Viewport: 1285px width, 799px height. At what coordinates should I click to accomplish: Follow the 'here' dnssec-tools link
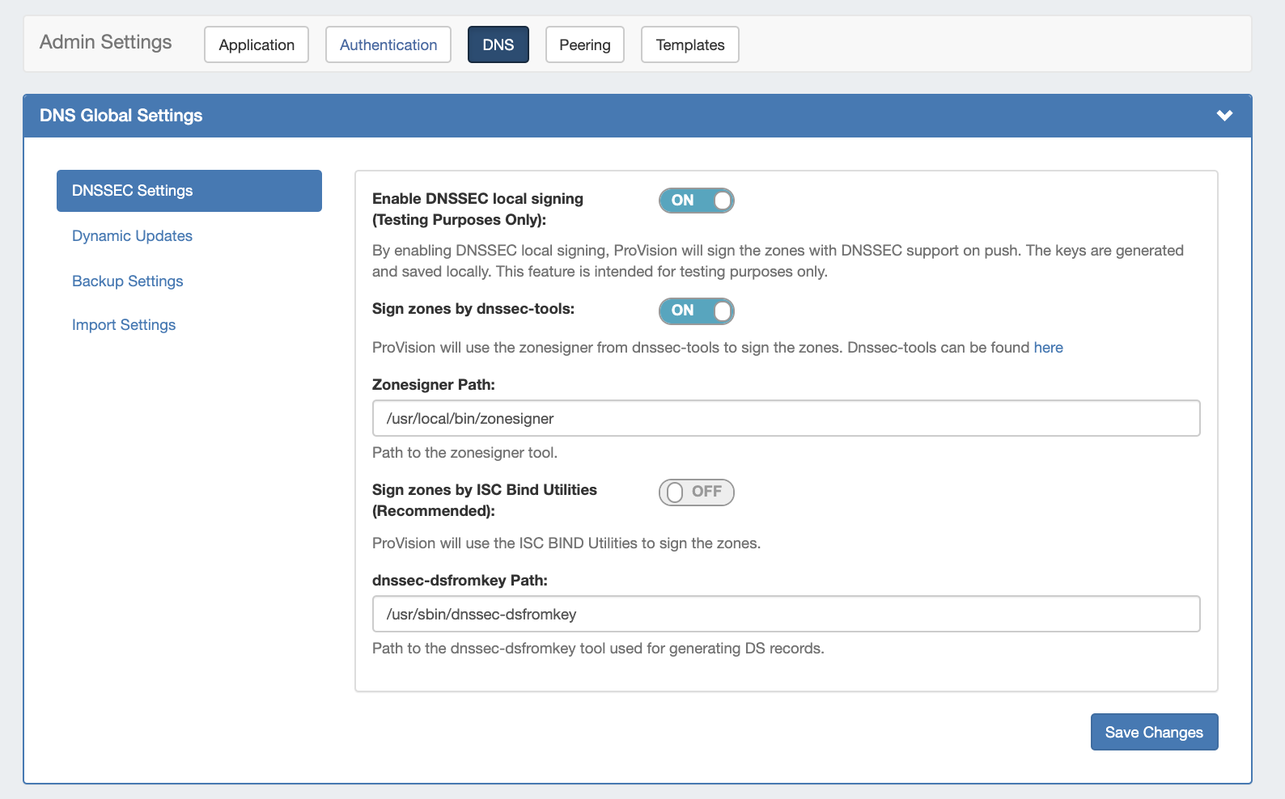1048,348
